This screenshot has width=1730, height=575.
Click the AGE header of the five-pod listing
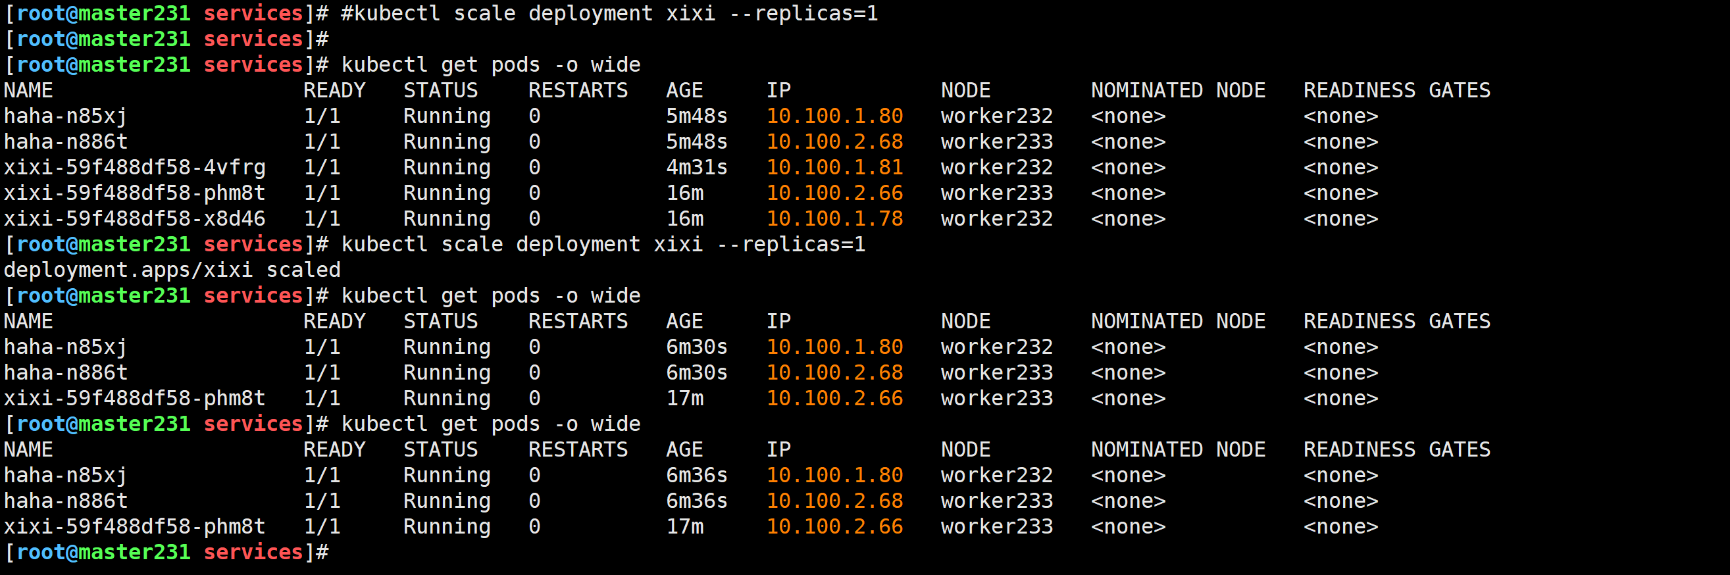[x=684, y=90]
